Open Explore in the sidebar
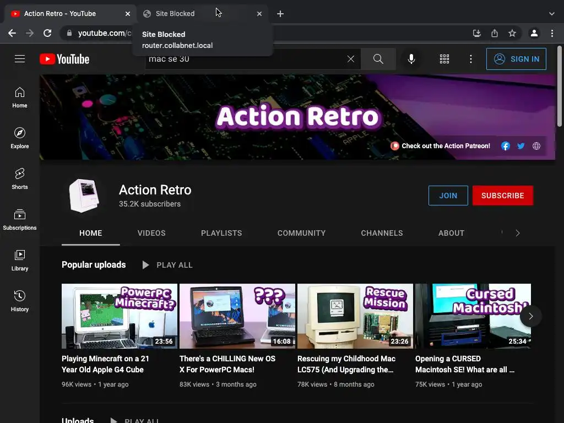The width and height of the screenshot is (564, 423). pos(20,138)
